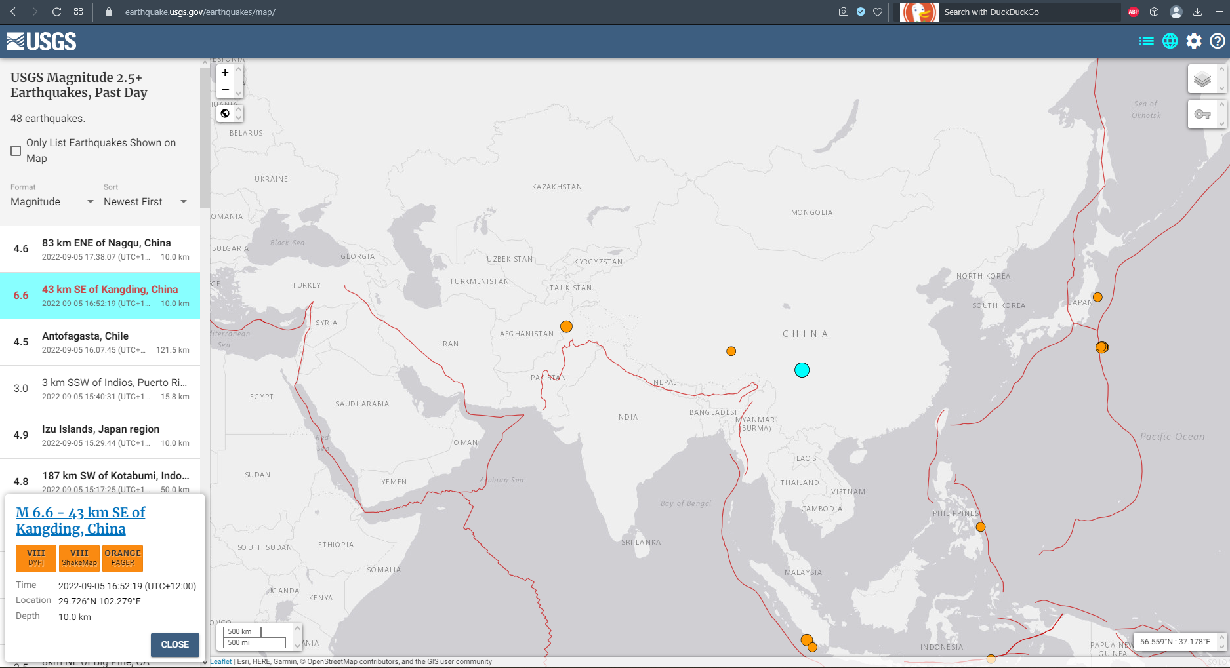
Task: Click the cyan Kangding earthquake marker
Action: coord(802,370)
